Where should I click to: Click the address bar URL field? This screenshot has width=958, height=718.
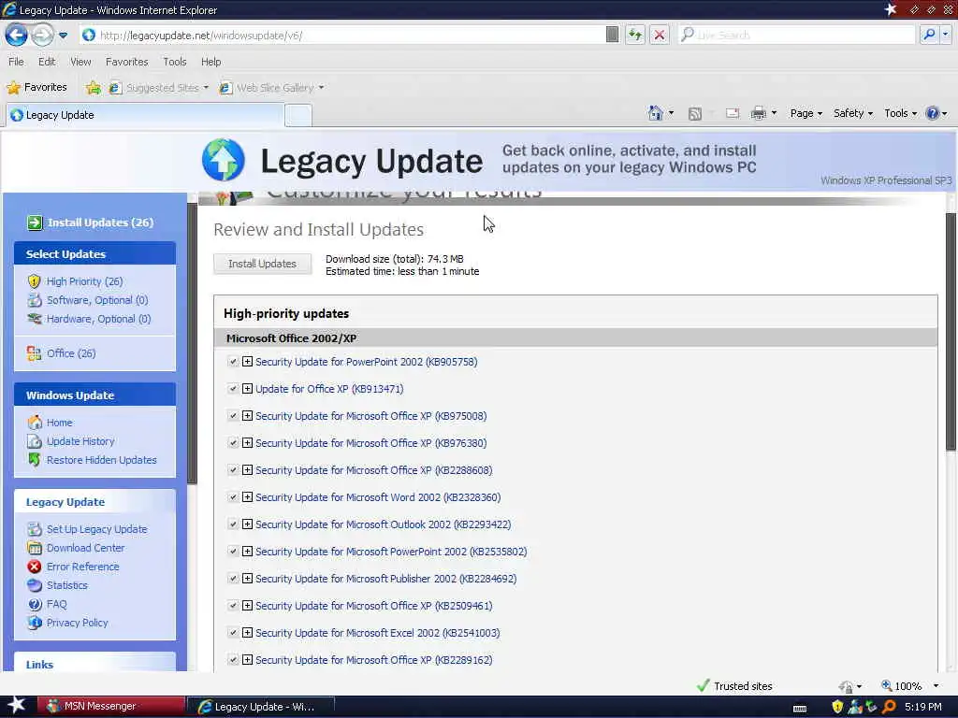[x=342, y=36]
